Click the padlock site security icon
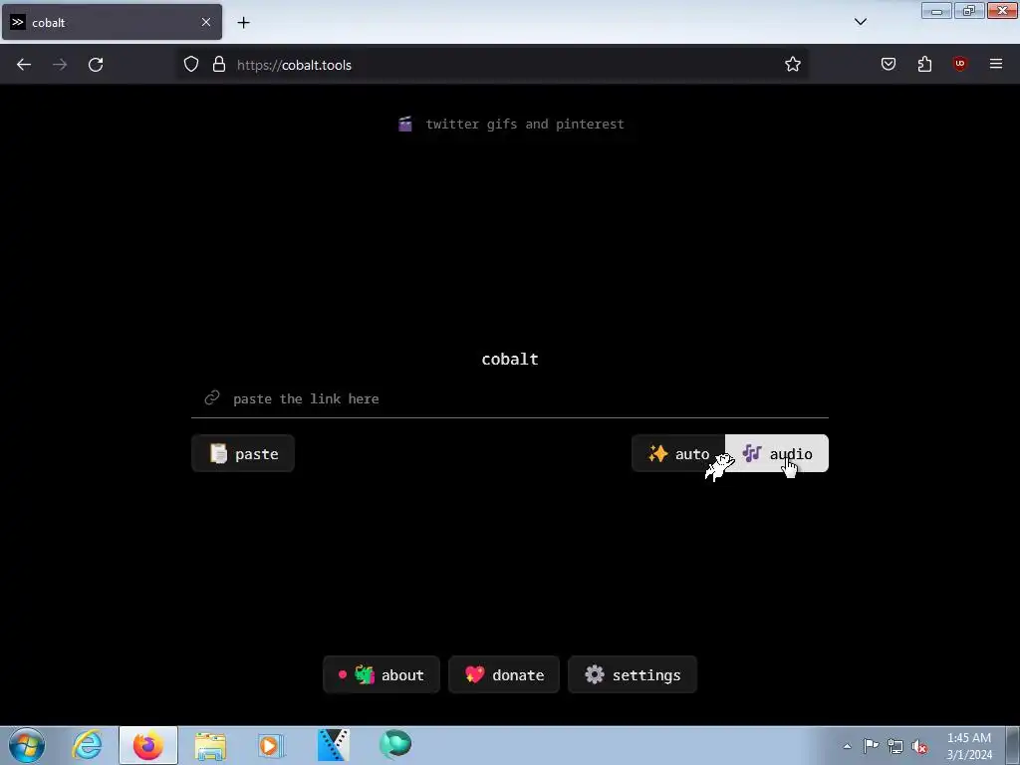 point(219,65)
